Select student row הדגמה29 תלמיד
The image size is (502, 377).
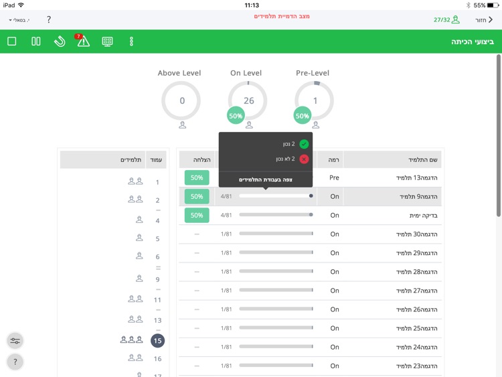tap(310, 253)
